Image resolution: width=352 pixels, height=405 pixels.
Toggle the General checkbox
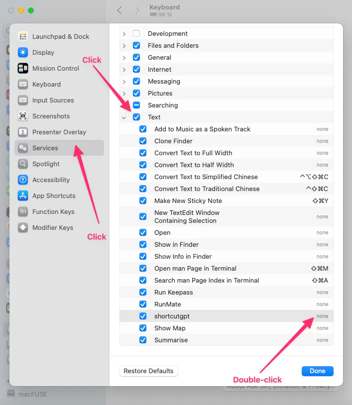136,57
